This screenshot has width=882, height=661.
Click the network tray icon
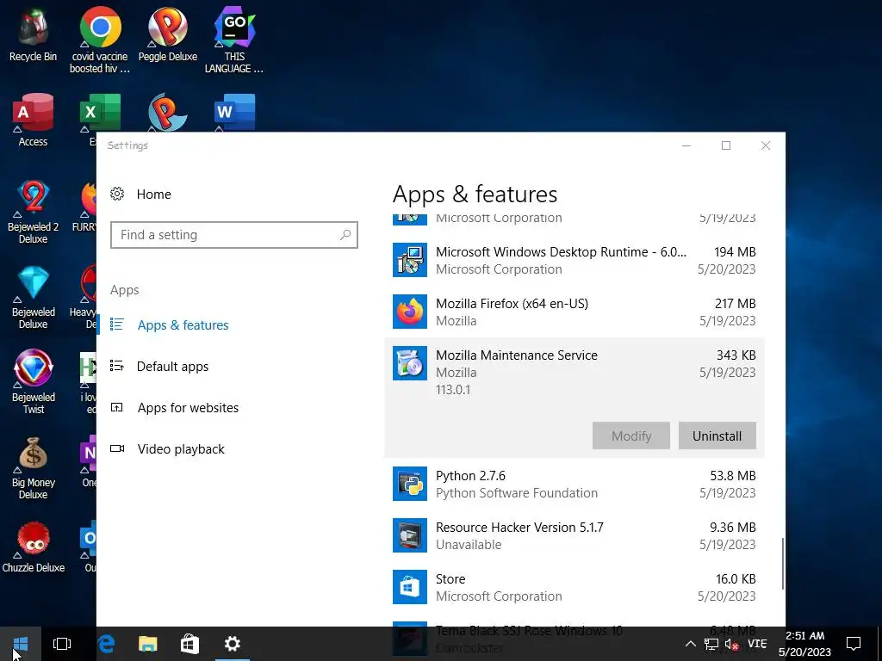tap(711, 644)
